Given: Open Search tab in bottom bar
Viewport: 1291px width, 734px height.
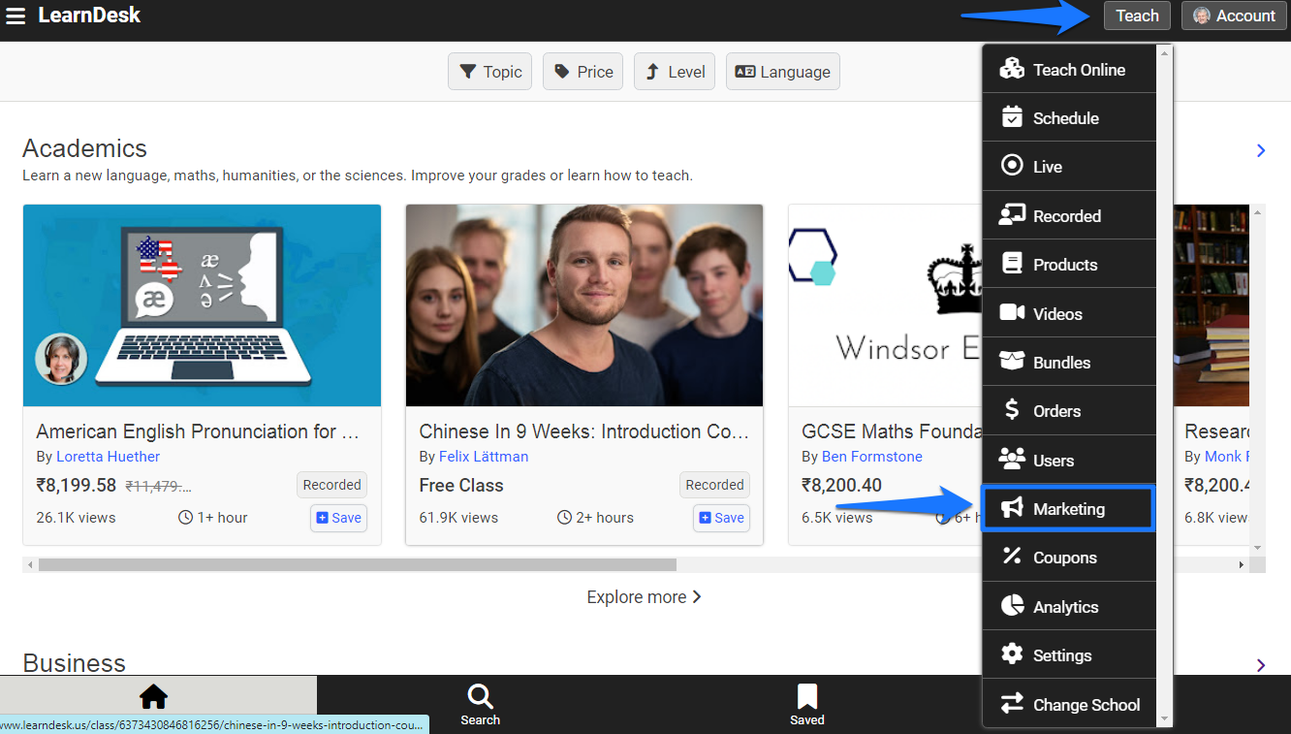Looking at the screenshot, I should coord(480,704).
